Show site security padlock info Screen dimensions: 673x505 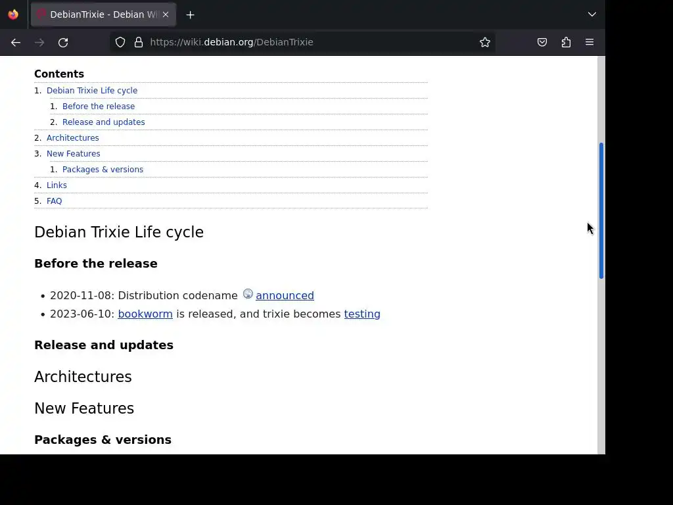pyautogui.click(x=139, y=42)
